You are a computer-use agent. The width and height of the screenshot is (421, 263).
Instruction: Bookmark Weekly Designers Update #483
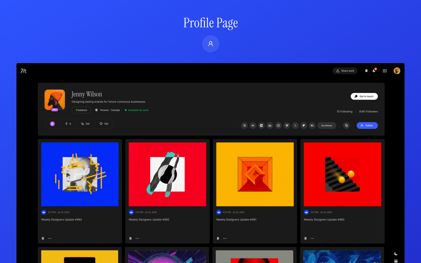42,238
